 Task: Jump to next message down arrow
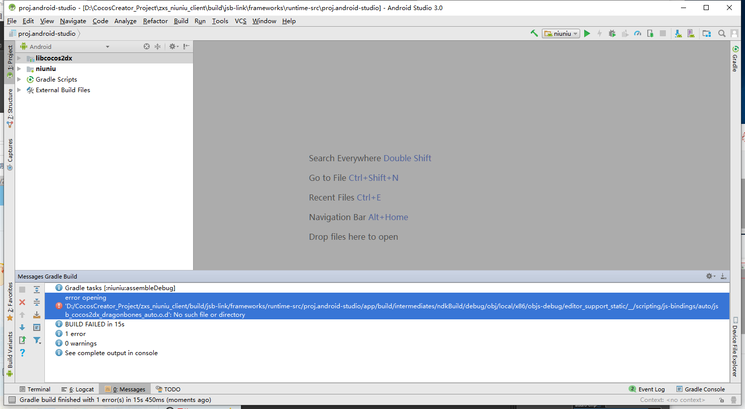point(22,327)
